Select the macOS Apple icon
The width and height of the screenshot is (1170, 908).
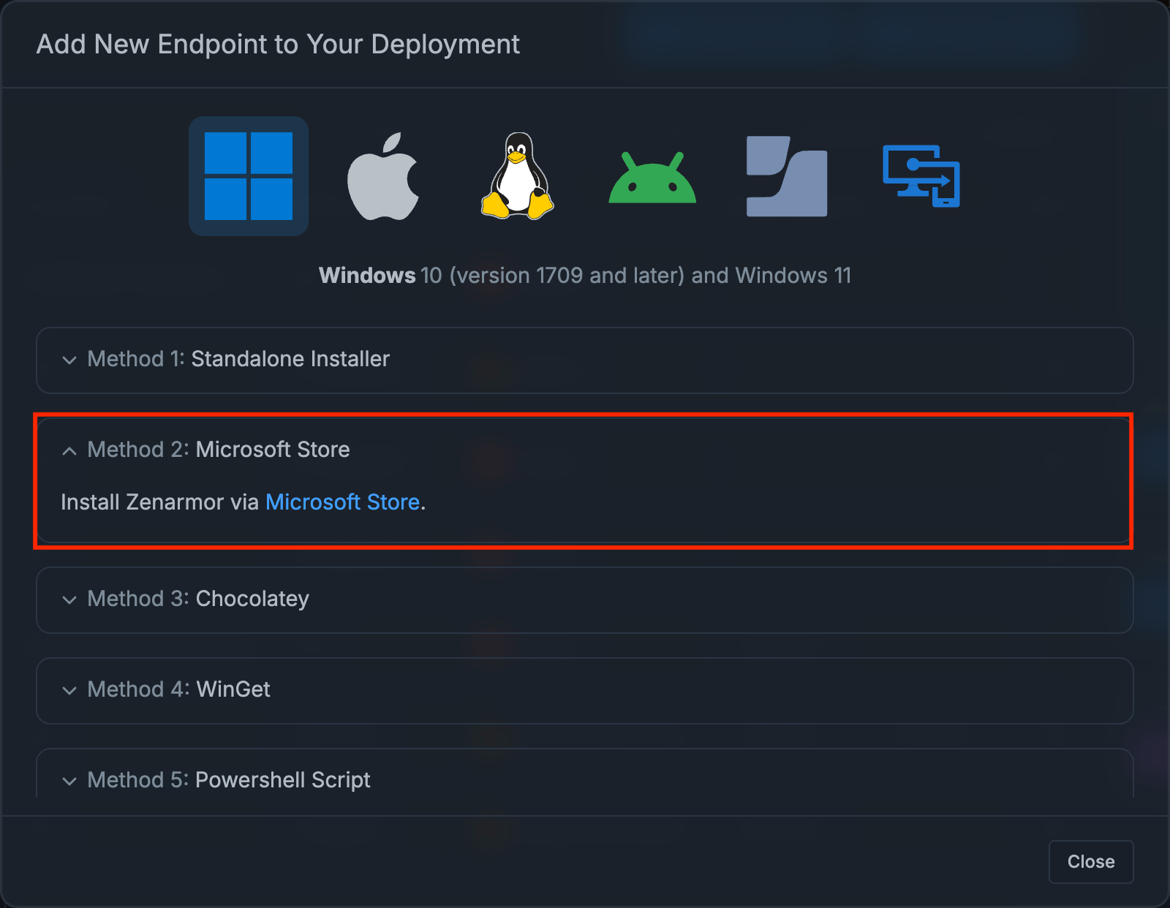383,176
